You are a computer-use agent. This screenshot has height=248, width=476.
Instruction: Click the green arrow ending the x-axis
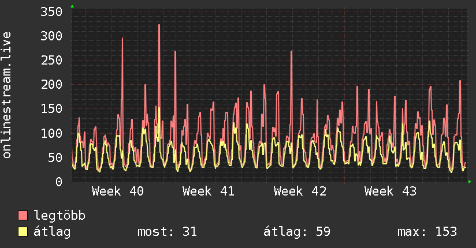pyautogui.click(x=470, y=182)
